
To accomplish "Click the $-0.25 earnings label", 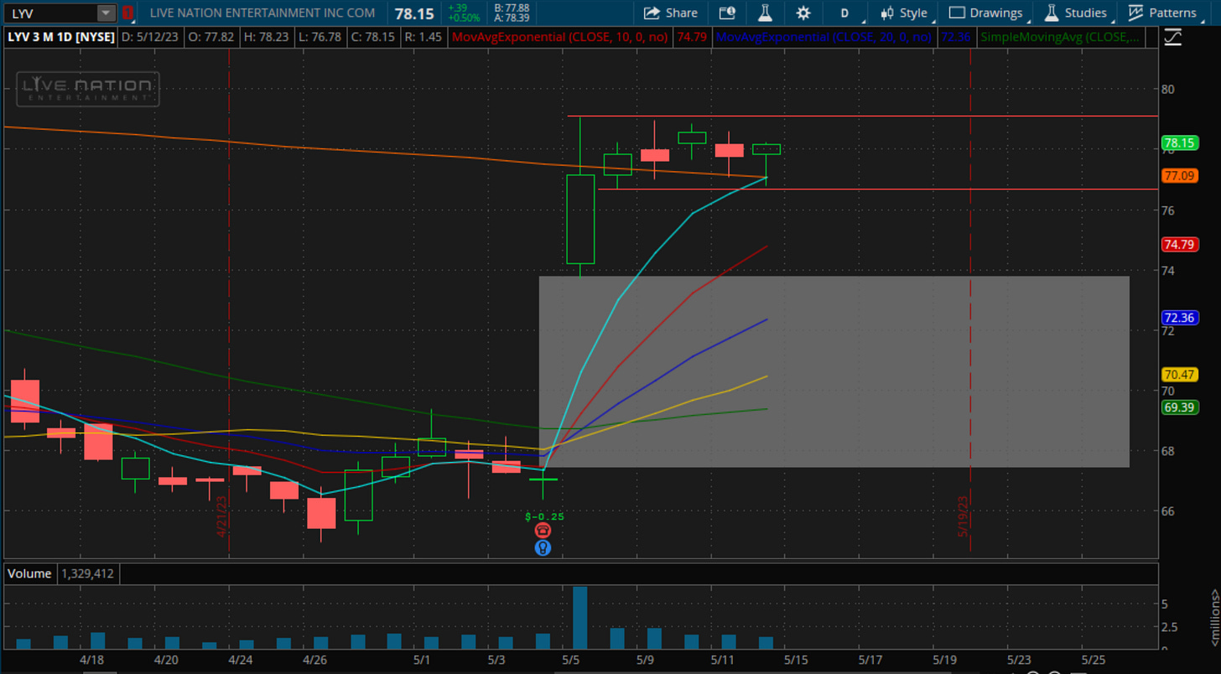I will coord(544,516).
